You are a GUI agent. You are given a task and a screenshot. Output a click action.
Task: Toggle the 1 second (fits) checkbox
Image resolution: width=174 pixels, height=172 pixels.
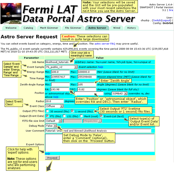pos(72,111)
